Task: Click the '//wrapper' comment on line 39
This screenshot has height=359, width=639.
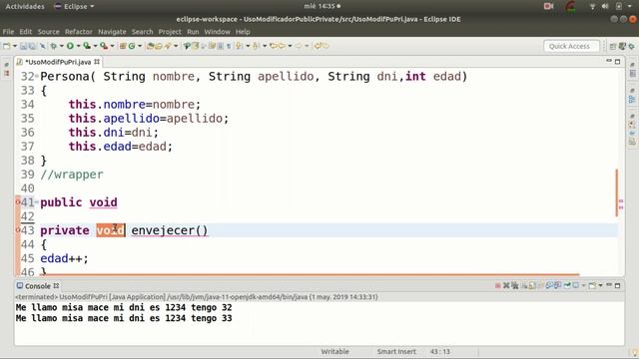Action: click(x=72, y=175)
